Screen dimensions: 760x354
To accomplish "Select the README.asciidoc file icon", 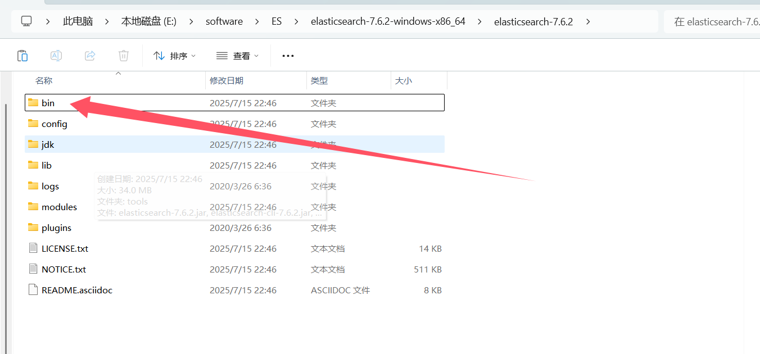I will (33, 290).
